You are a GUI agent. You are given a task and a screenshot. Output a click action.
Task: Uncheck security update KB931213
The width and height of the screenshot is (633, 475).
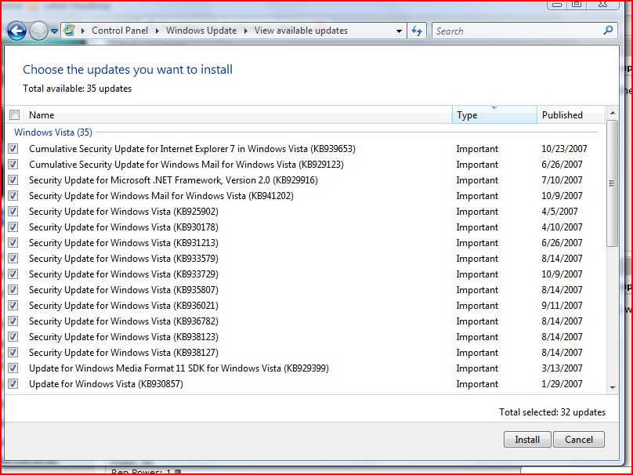pyautogui.click(x=13, y=243)
